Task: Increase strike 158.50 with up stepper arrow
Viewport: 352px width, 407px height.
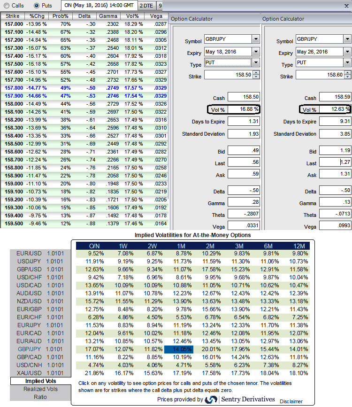Action: coord(256,73)
